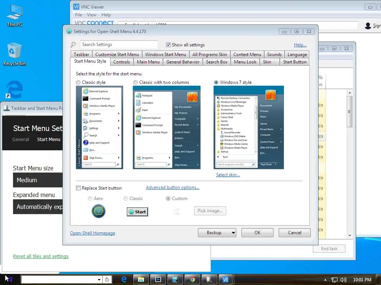Switch to the Sounds tab

(274, 55)
